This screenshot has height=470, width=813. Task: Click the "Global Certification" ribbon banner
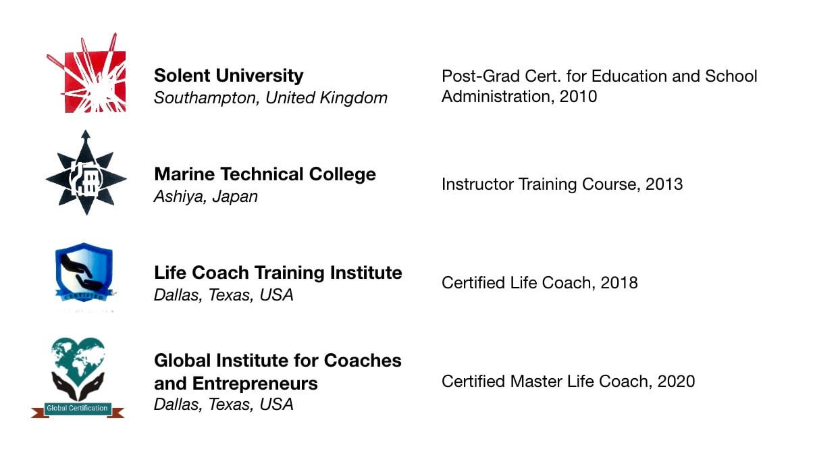[x=77, y=408]
